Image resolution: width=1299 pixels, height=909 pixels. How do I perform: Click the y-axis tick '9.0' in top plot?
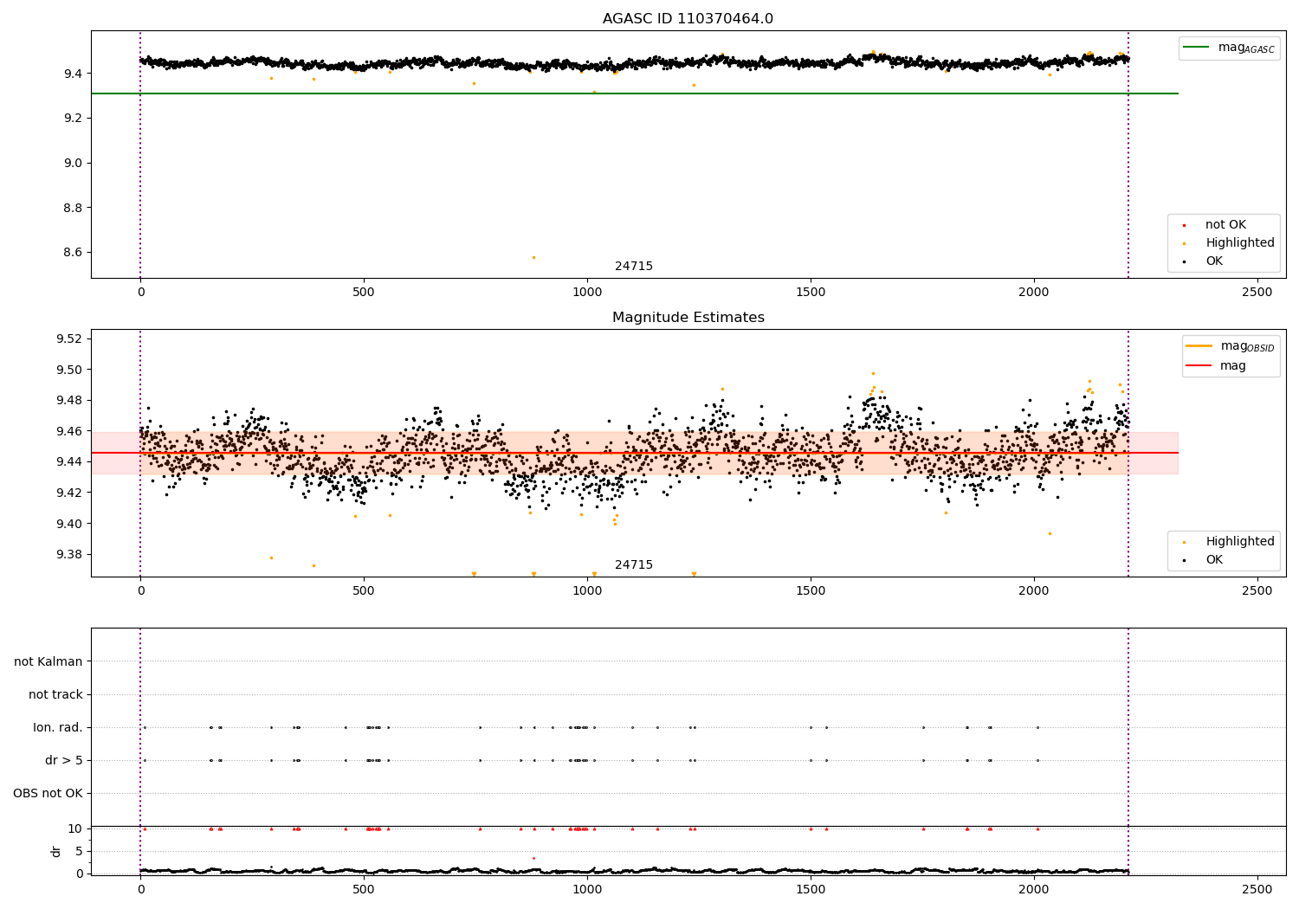coord(74,164)
